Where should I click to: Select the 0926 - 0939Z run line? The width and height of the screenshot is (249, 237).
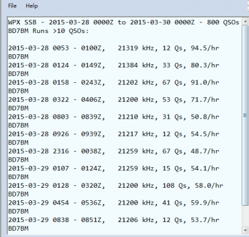point(114,134)
